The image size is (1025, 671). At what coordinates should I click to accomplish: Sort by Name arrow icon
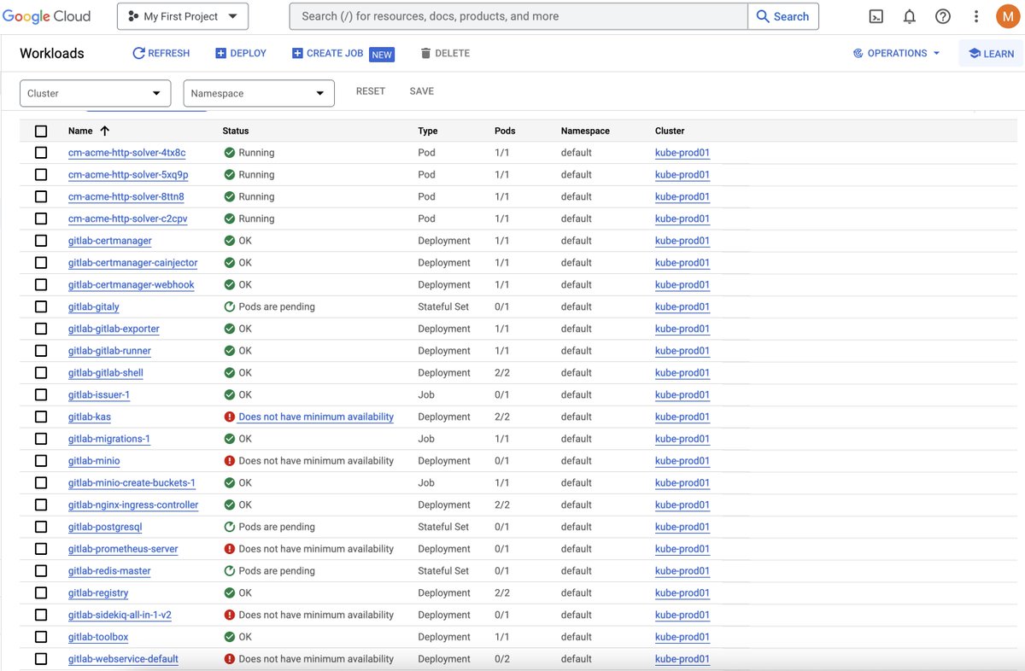pyautogui.click(x=105, y=131)
